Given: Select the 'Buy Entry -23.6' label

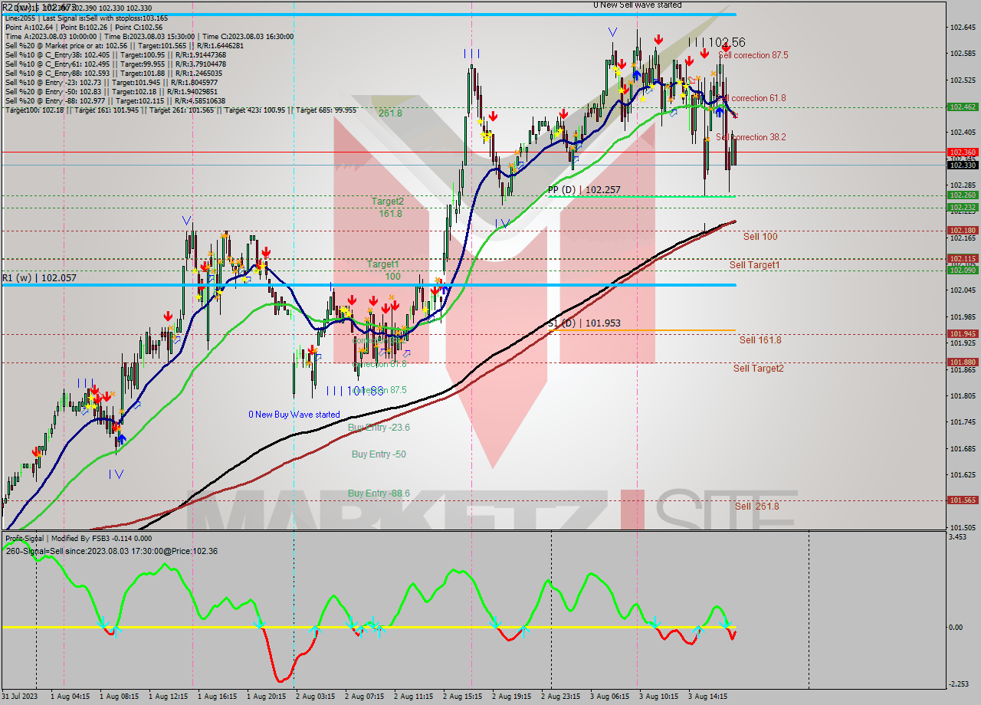Looking at the screenshot, I should pos(379,427).
